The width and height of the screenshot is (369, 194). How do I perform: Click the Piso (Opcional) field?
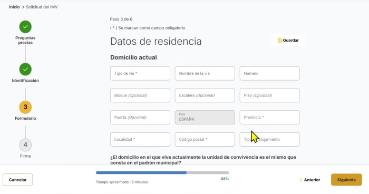coord(270,95)
